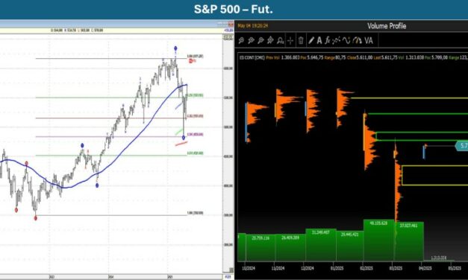The height and width of the screenshot is (280, 468).
Task: Select the pencil drawing tool
Action: pyautogui.click(x=311, y=40)
